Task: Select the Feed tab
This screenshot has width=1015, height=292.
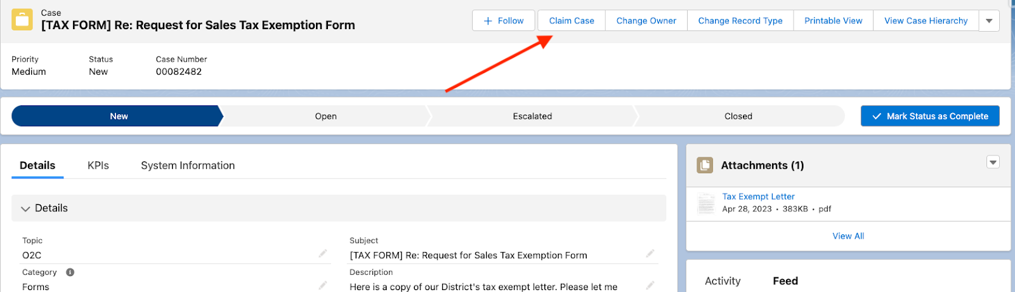Action: click(785, 281)
